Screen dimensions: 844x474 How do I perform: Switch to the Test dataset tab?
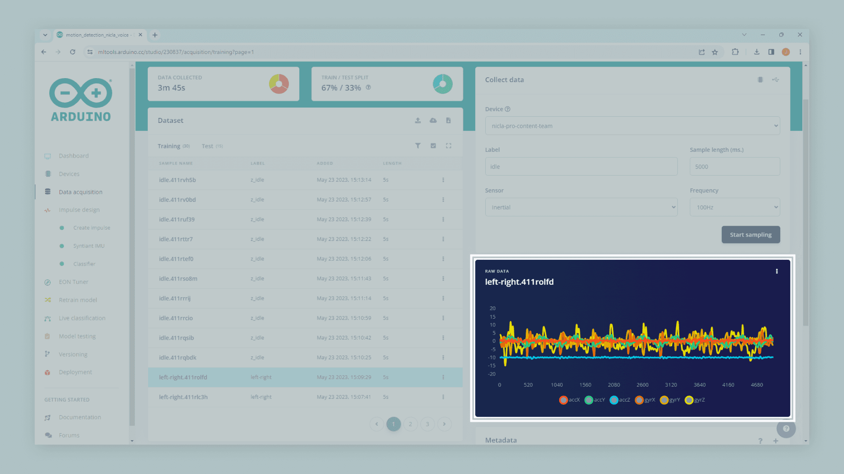pyautogui.click(x=207, y=146)
